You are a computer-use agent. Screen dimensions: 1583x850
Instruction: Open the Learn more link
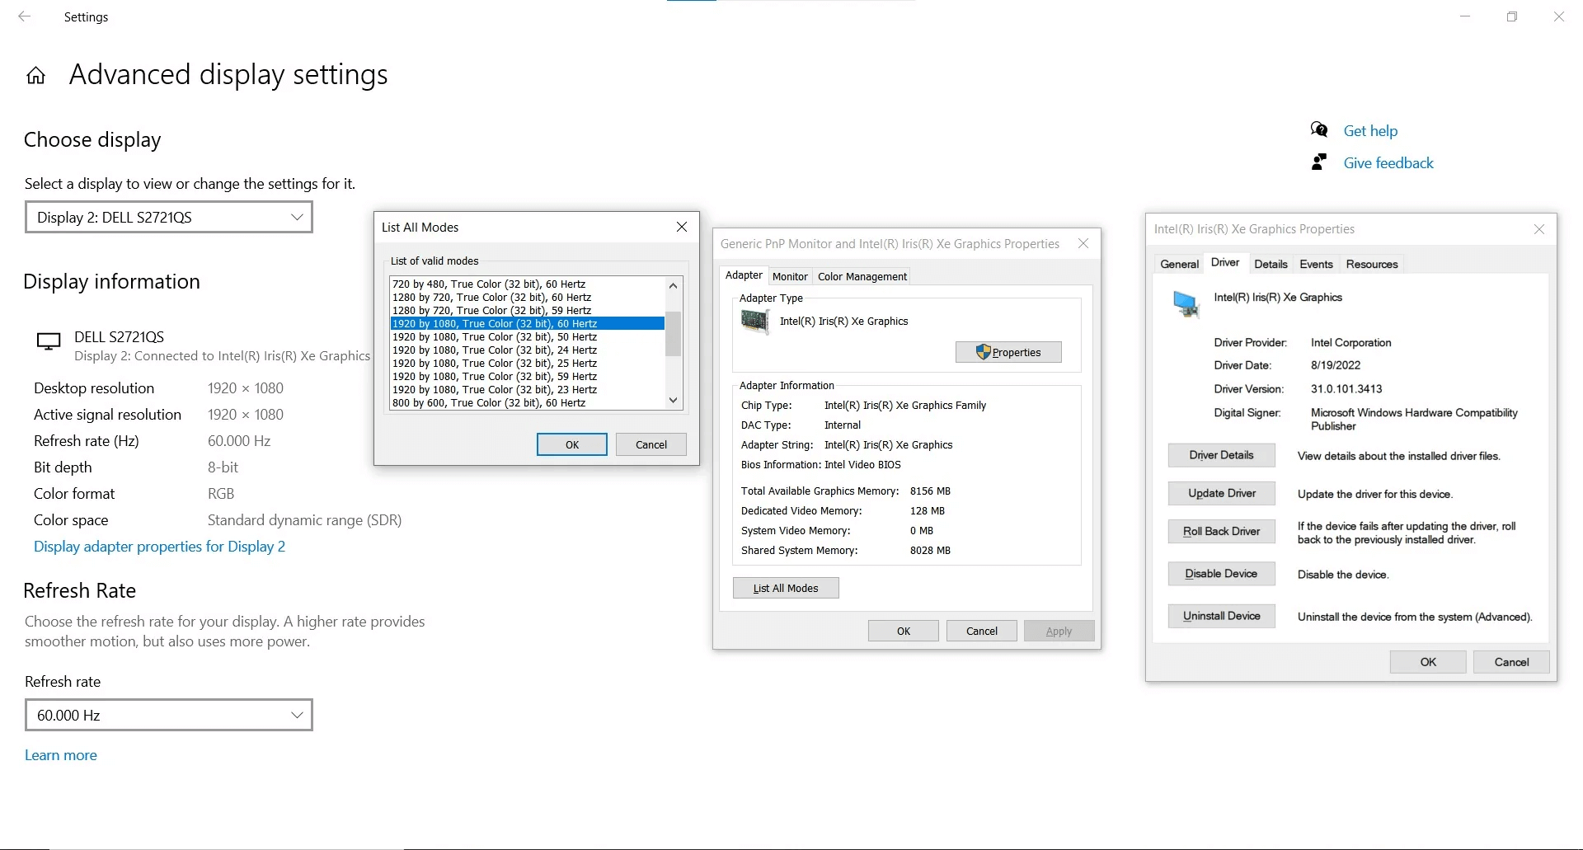[61, 755]
